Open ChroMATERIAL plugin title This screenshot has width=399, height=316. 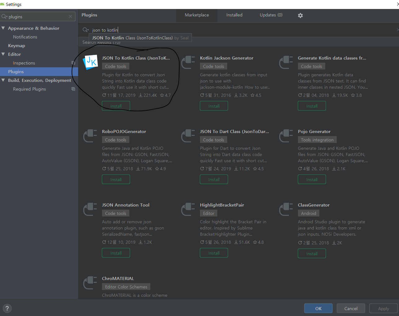[118, 278]
